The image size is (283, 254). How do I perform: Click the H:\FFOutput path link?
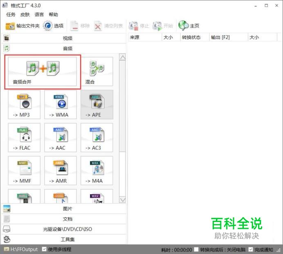pyautogui.click(x=24, y=249)
